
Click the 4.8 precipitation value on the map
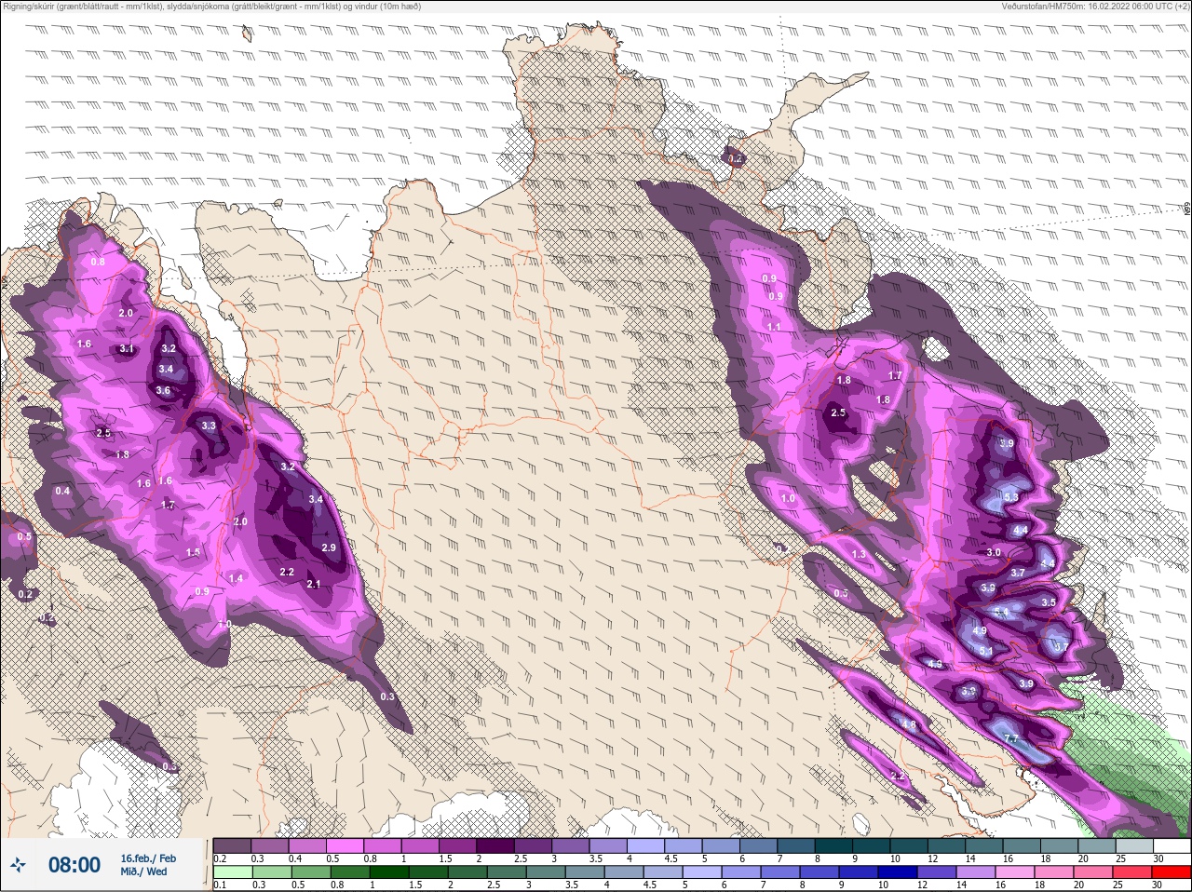tap(909, 725)
